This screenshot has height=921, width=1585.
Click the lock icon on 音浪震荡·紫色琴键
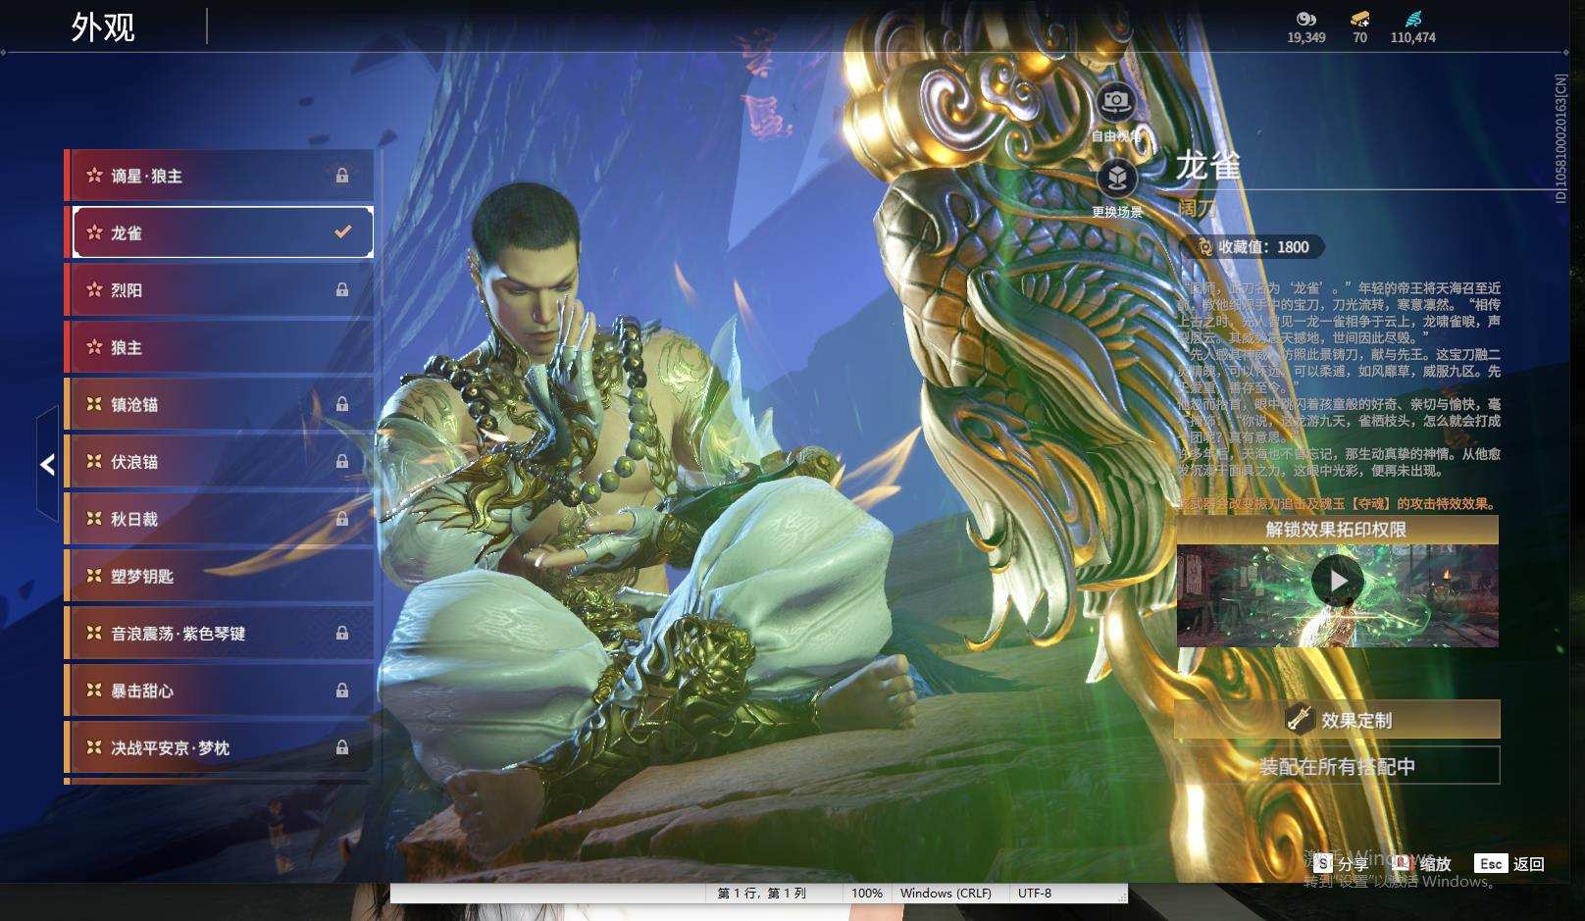tap(342, 634)
